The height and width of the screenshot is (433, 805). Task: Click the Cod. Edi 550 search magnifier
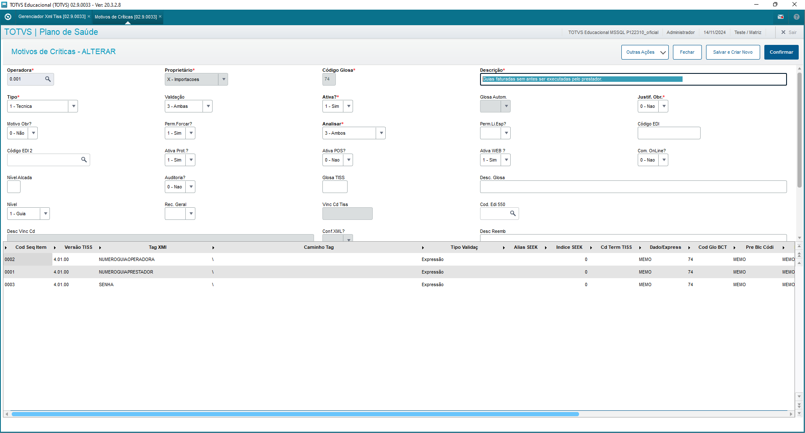[x=513, y=214]
